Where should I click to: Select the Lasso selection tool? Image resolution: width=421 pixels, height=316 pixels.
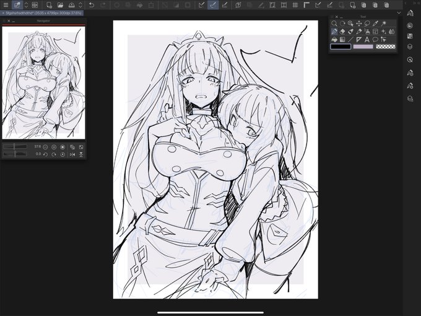click(x=367, y=24)
